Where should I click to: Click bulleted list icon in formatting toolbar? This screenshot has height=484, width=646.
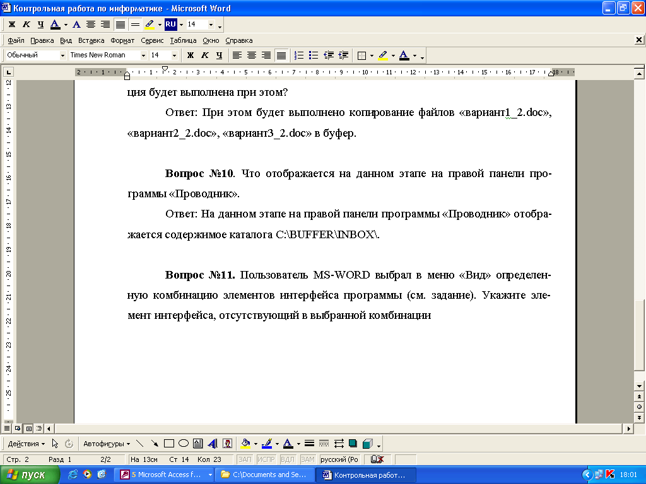tap(314, 55)
